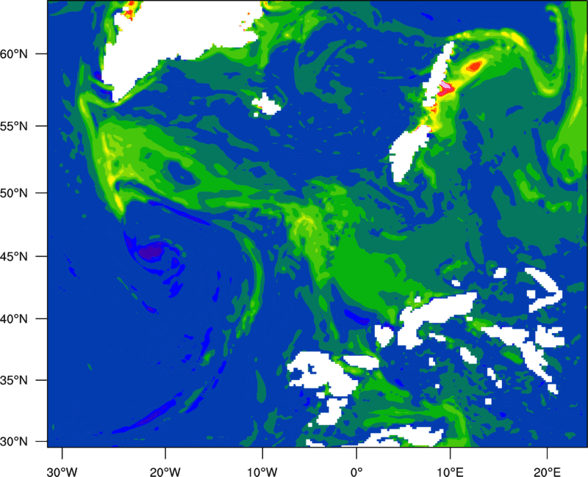Click the 60°N latitude label
The width and height of the screenshot is (588, 477).
pos(14,54)
